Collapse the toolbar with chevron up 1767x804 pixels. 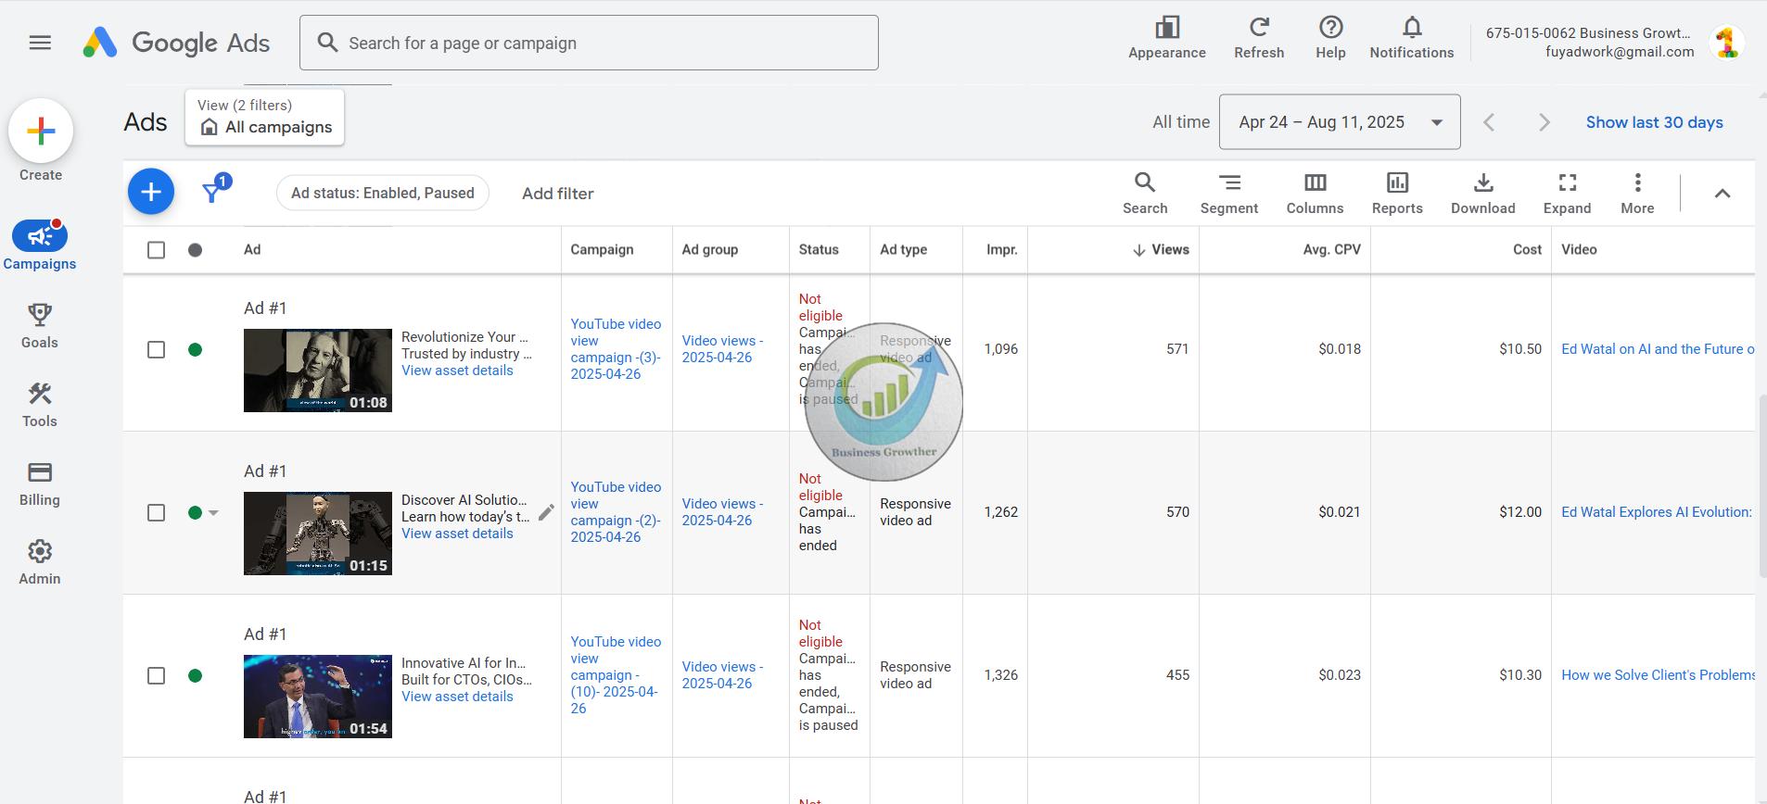click(x=1722, y=194)
